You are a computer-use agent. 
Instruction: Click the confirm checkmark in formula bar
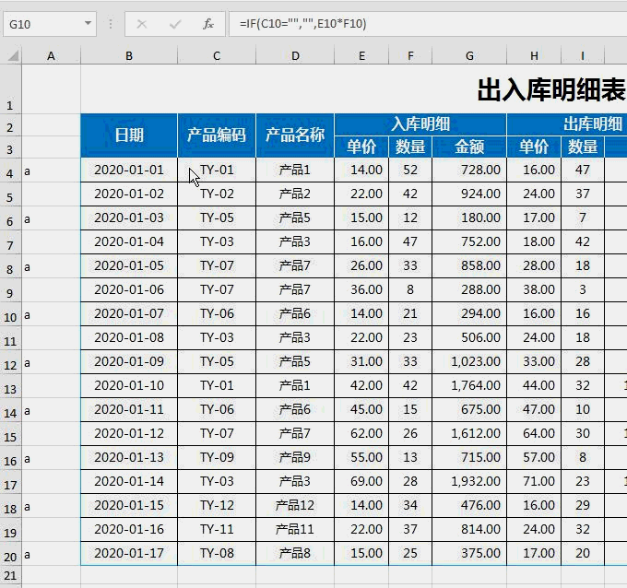click(175, 24)
